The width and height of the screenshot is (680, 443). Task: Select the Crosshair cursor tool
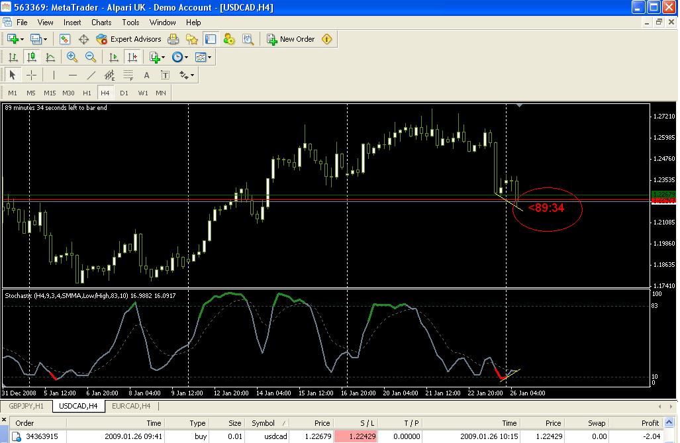tap(31, 75)
